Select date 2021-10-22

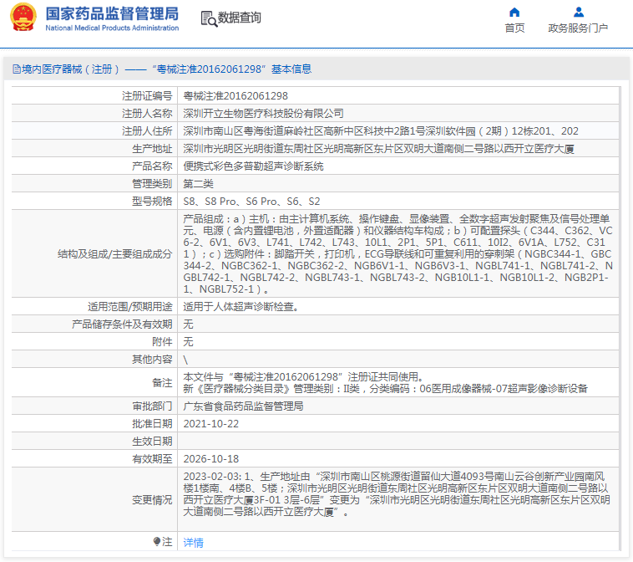211,424
